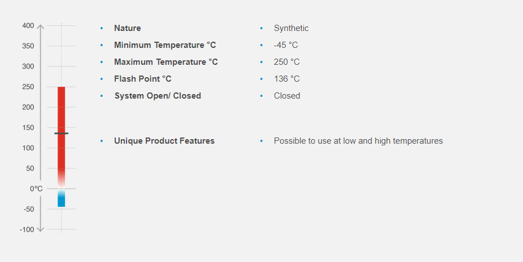Select the "250 °C" maximum value
Screen dimensions: 523x262
(x=287, y=62)
